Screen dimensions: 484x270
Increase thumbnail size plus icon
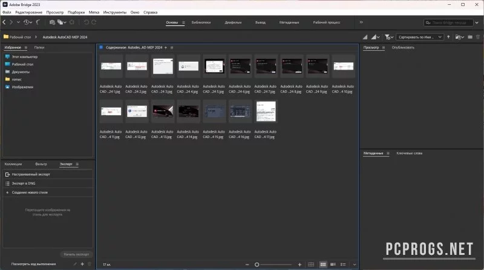click(299, 265)
